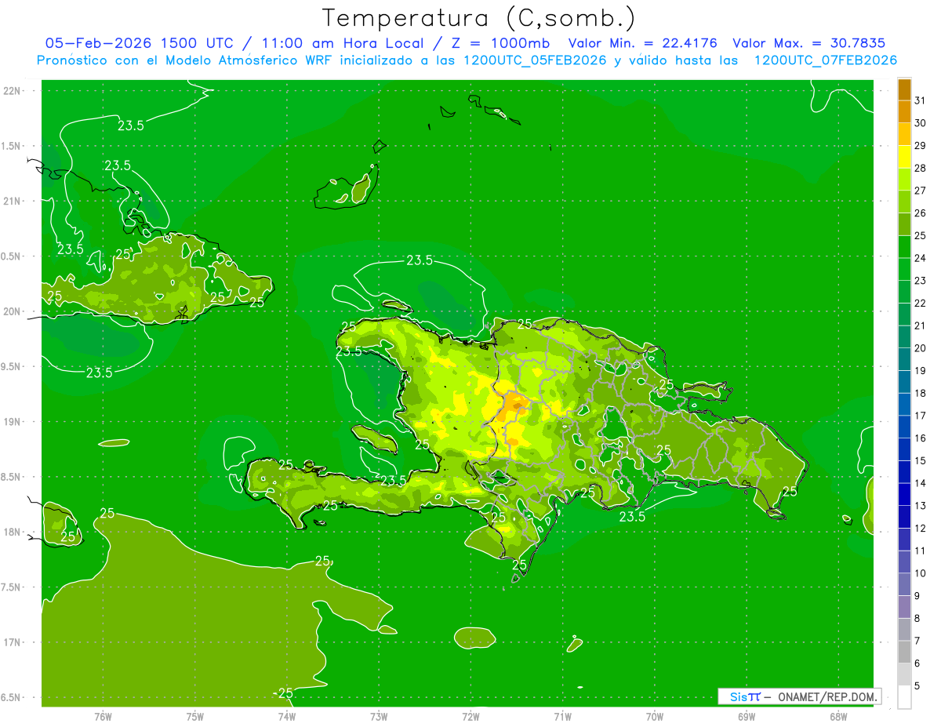
Task: Click the truncated '6.5N' latitude label
Action: 10,698
